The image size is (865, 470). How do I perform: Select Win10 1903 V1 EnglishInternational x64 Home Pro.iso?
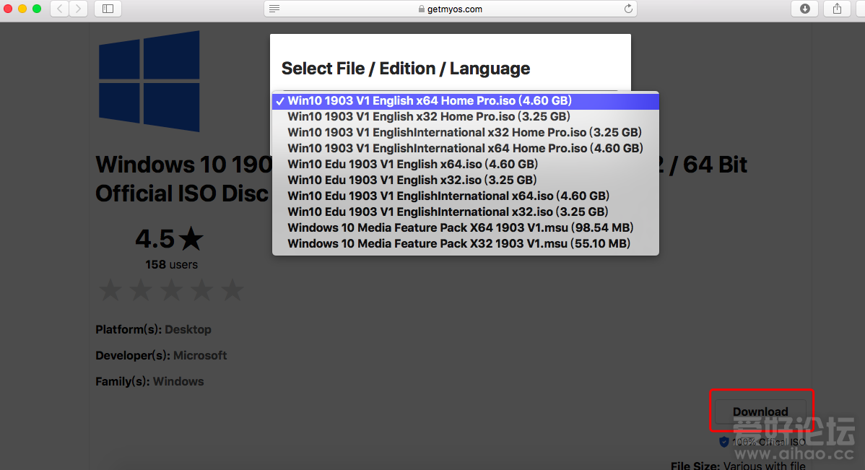point(464,149)
